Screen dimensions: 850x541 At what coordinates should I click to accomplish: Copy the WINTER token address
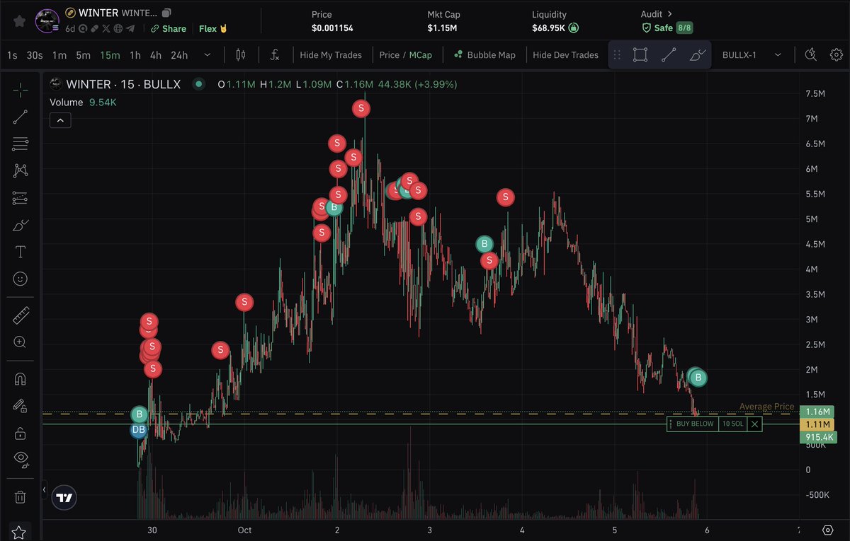pyautogui.click(x=166, y=13)
